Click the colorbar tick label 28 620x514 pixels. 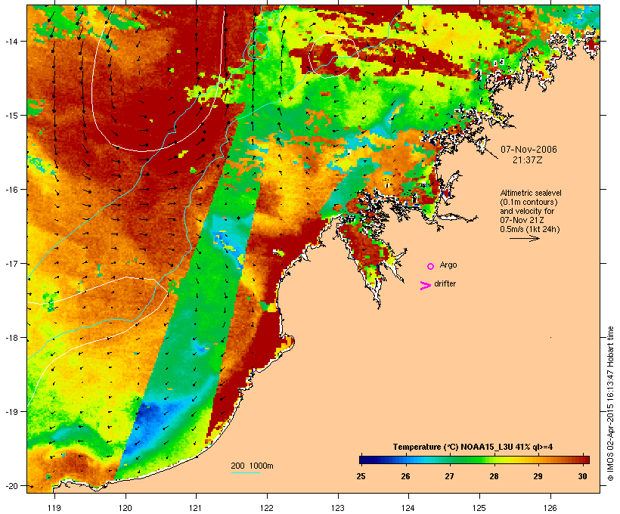pyautogui.click(x=494, y=476)
